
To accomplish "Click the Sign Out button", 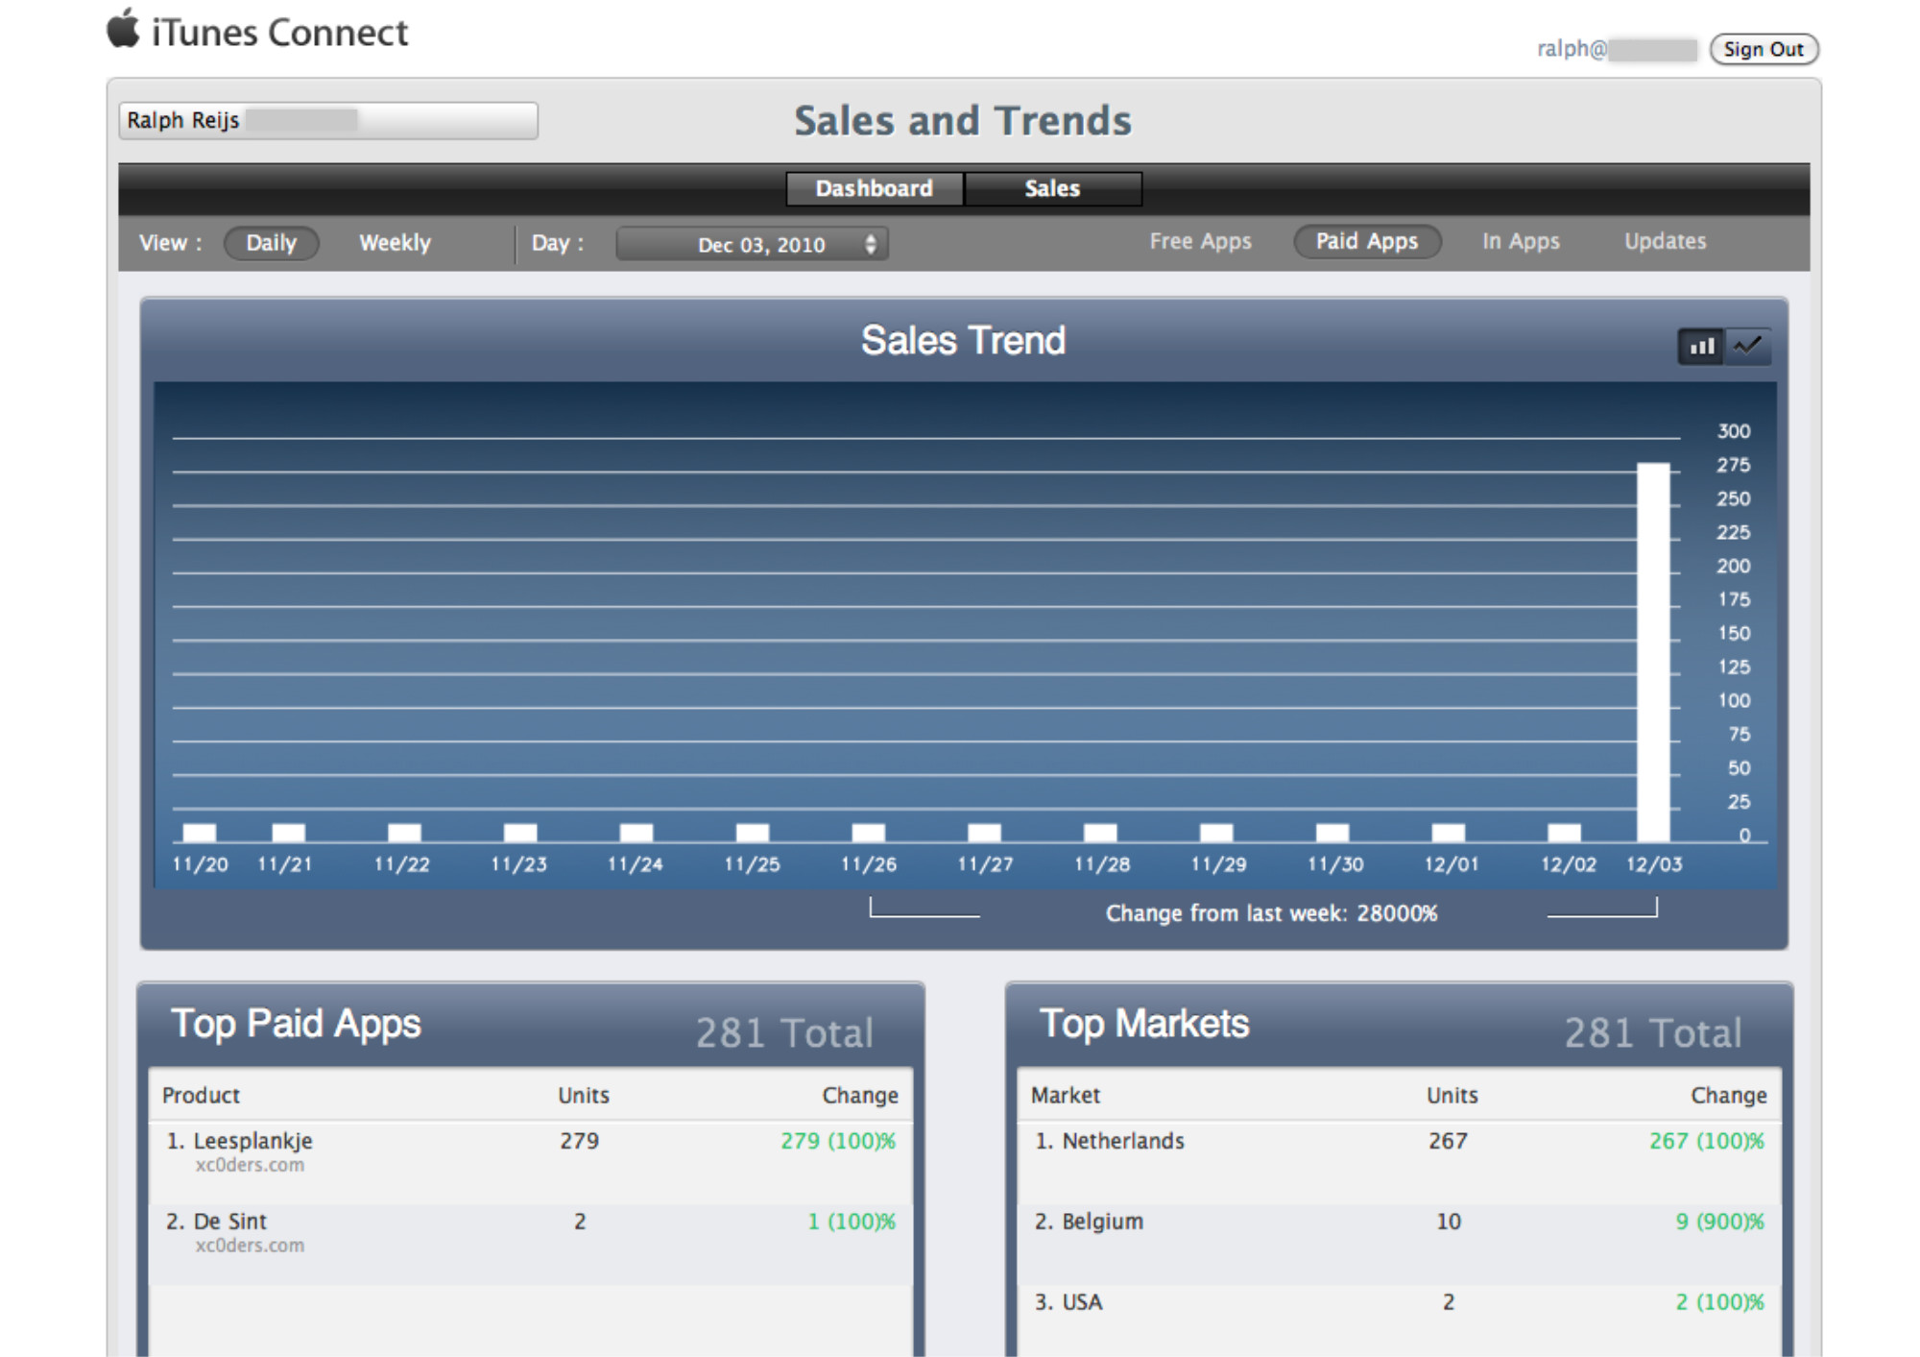I will point(1764,49).
